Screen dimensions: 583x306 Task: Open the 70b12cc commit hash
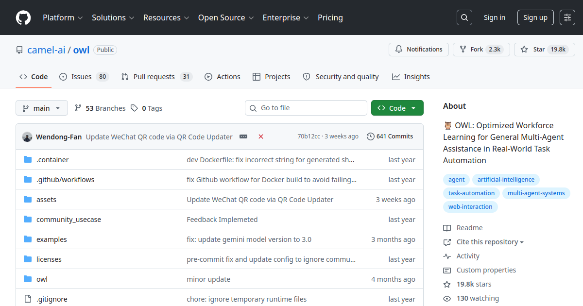tap(309, 136)
